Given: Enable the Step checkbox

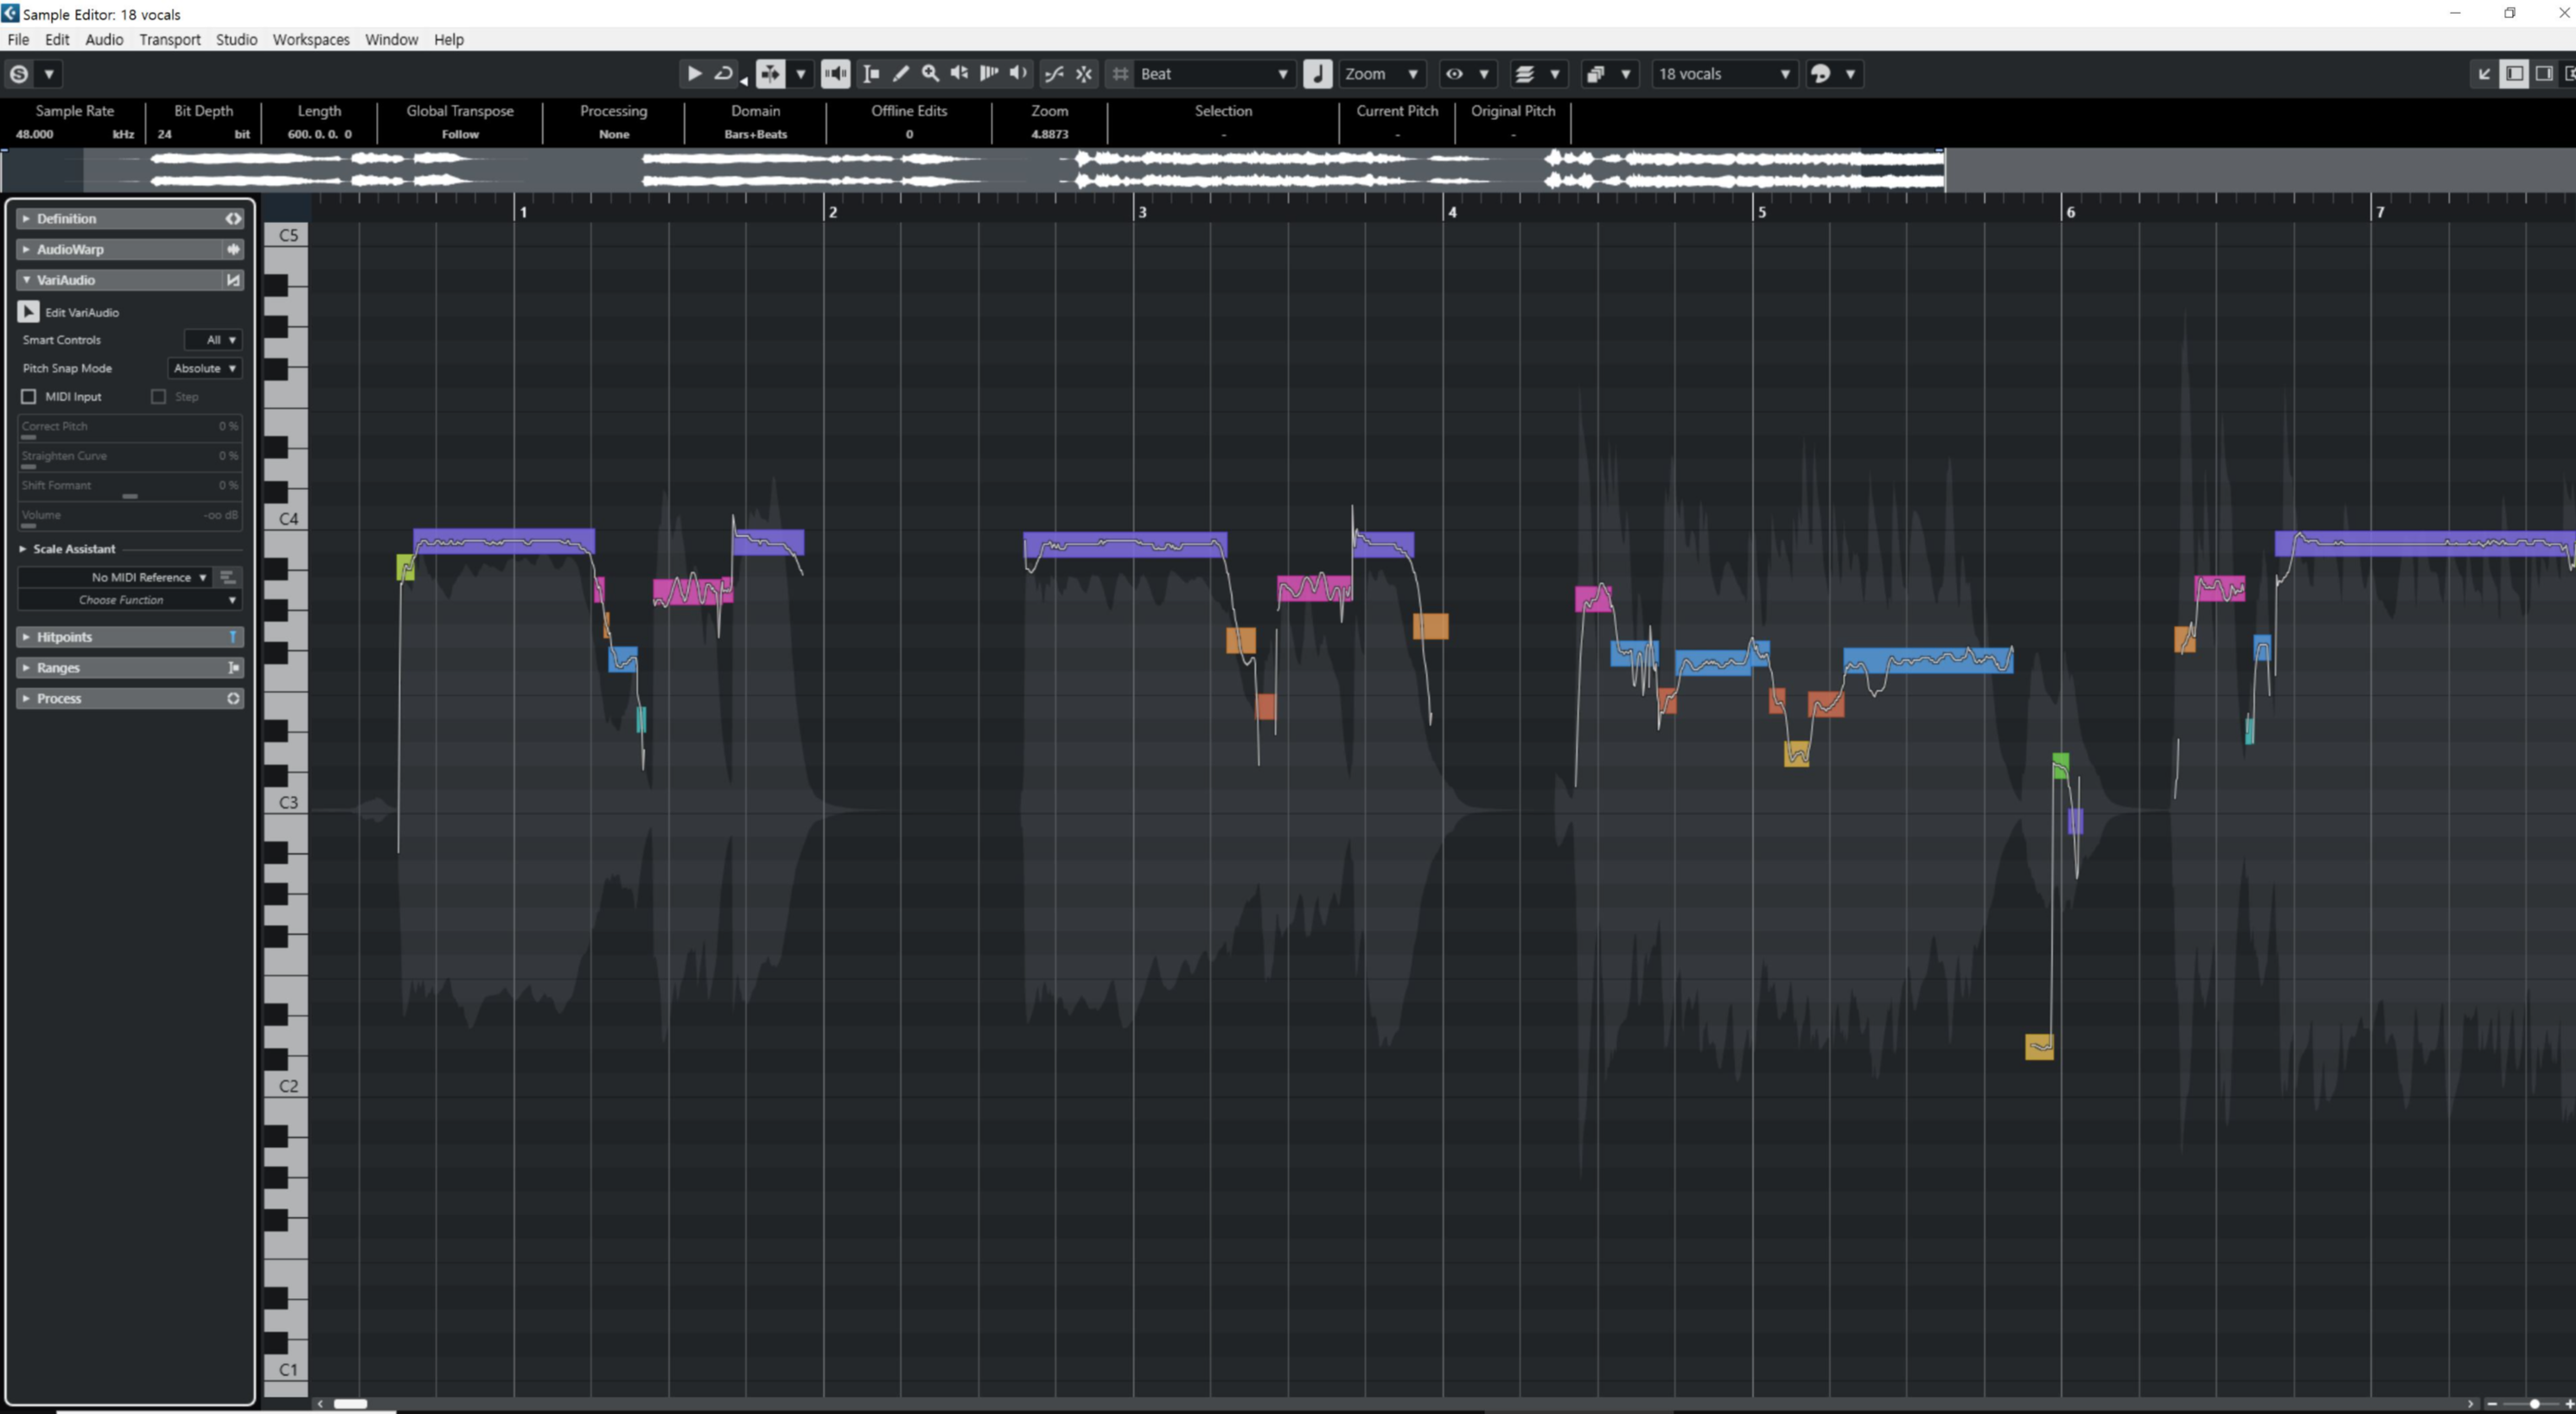Looking at the screenshot, I should (x=158, y=397).
